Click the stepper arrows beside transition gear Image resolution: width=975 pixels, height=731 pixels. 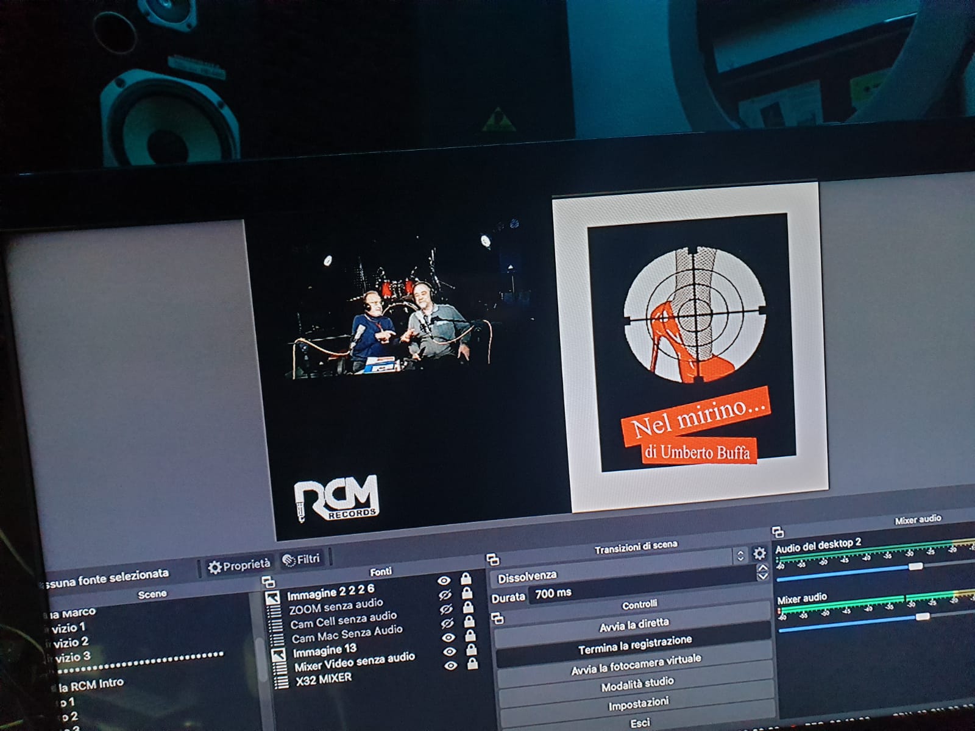tap(740, 555)
